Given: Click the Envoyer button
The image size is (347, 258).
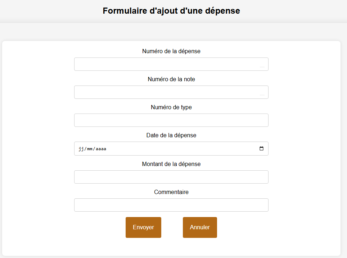Looking at the screenshot, I should [143, 227].
